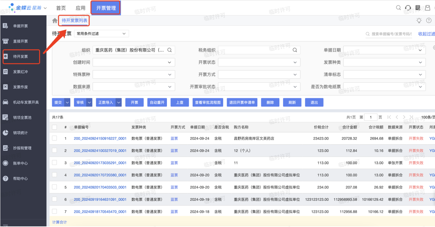Click the 销项全票池 sidebar icon

5,118
